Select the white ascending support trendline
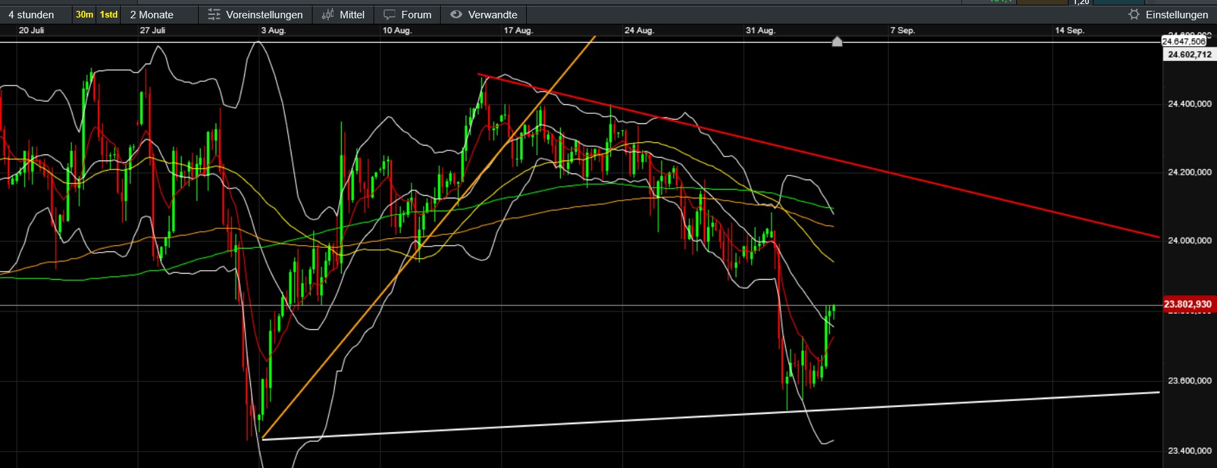This screenshot has height=468, width=1217. point(711,416)
